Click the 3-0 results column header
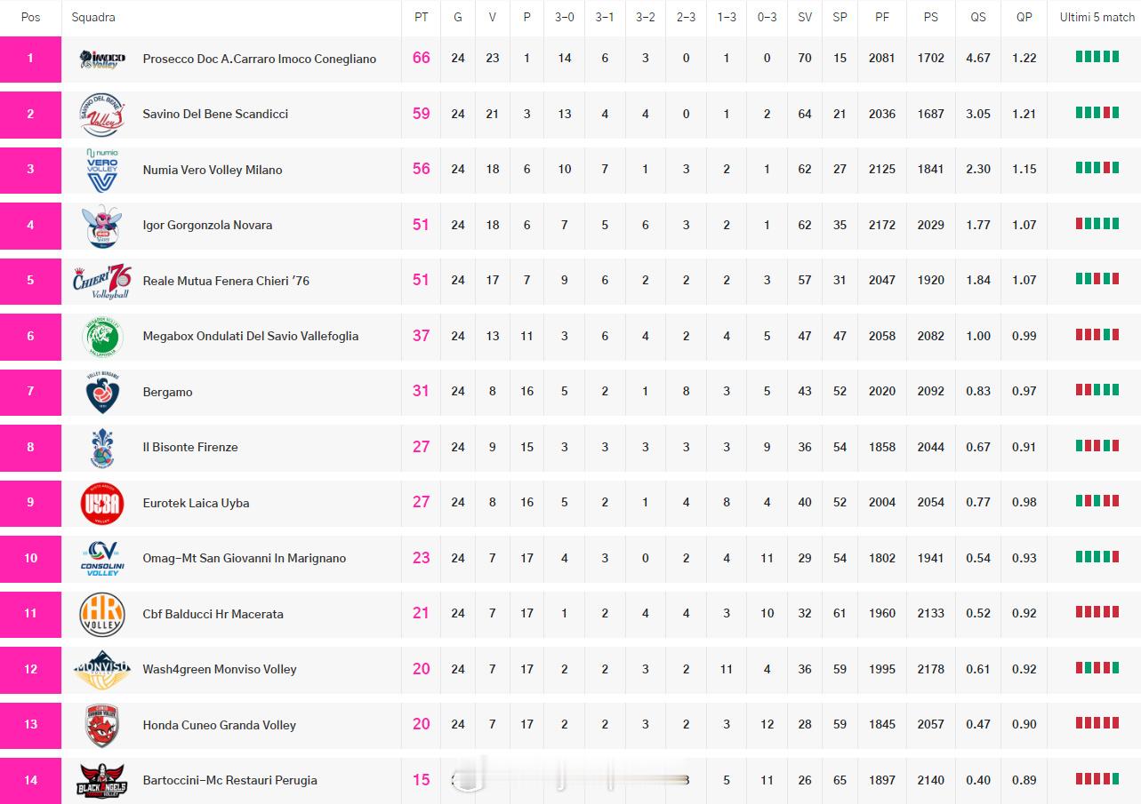The height and width of the screenshot is (804, 1141). pyautogui.click(x=565, y=17)
